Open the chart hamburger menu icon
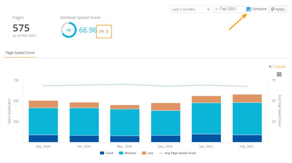 coord(279,74)
